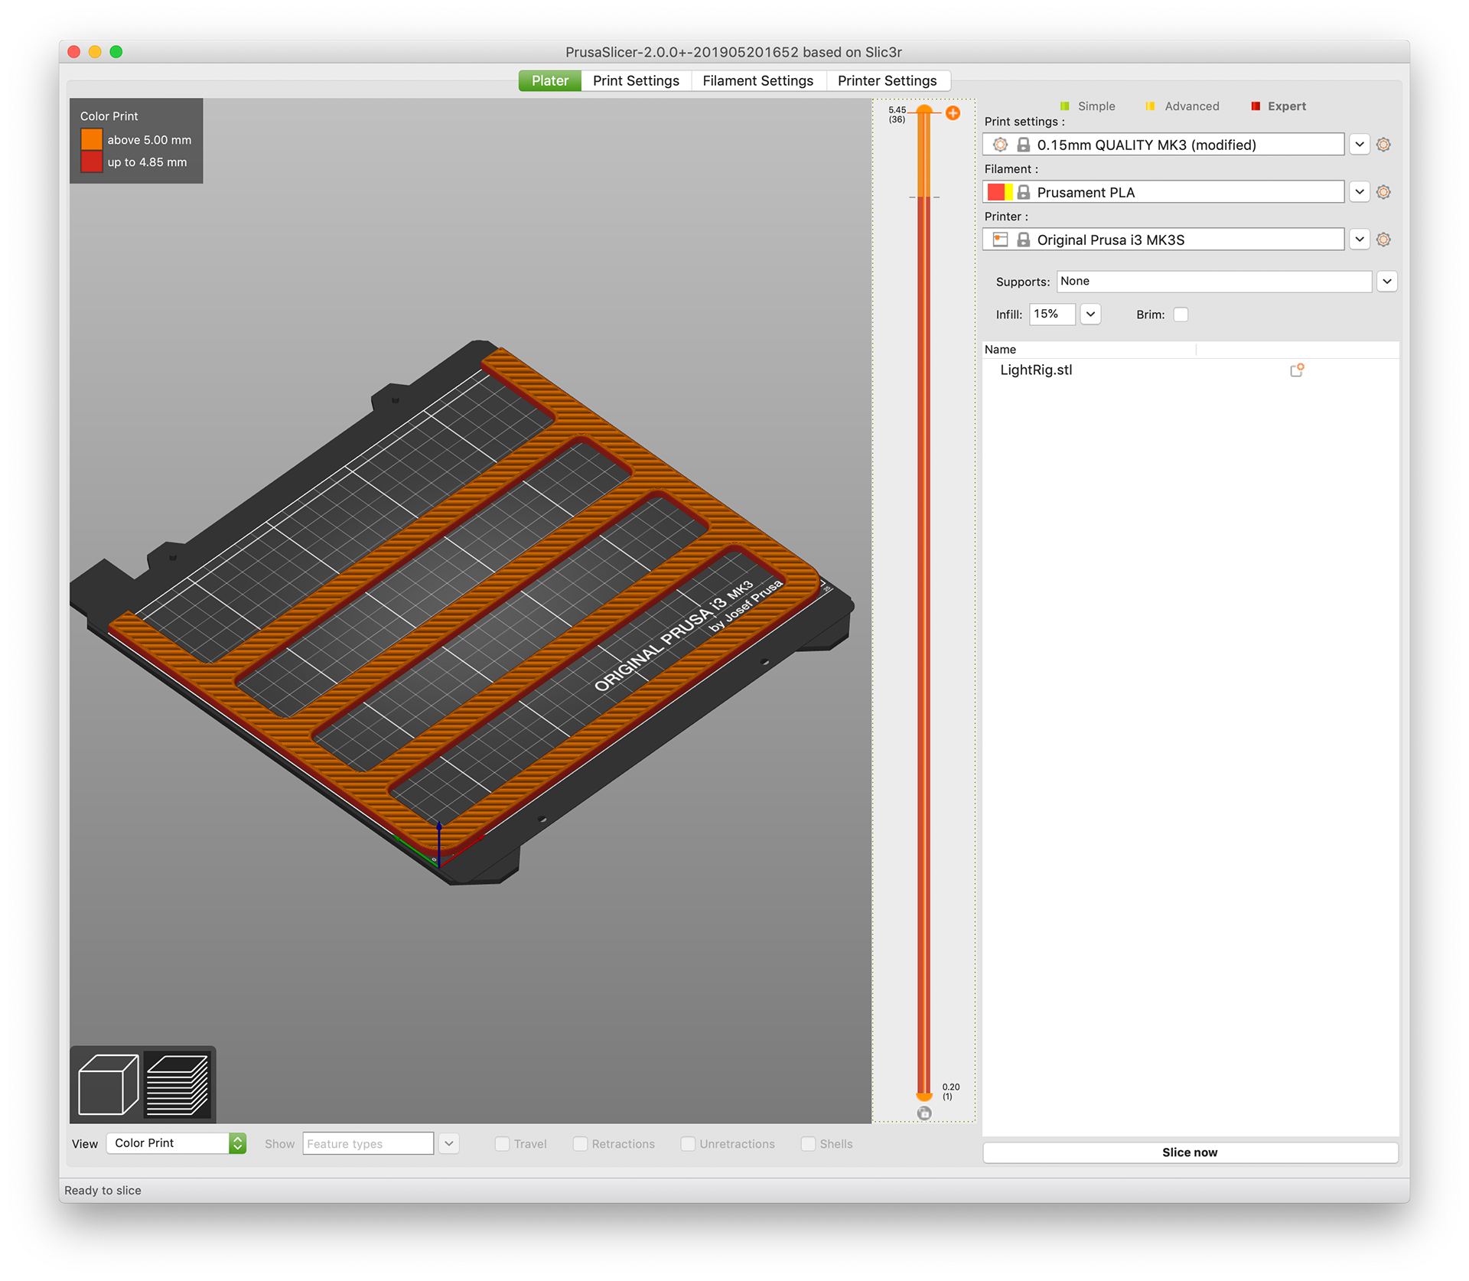Switch to 3D editor view cube icon

click(x=108, y=1084)
